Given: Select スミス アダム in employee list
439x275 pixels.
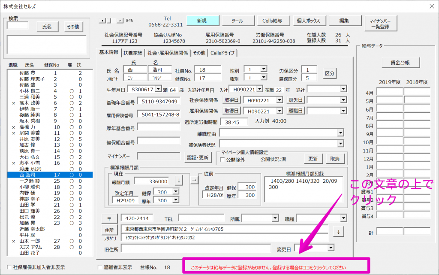Looking at the screenshot, I should 50,247.
